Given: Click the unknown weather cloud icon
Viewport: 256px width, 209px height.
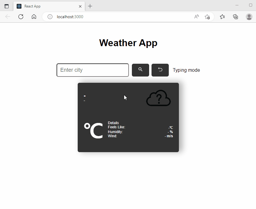Looking at the screenshot, I should coord(158,98).
